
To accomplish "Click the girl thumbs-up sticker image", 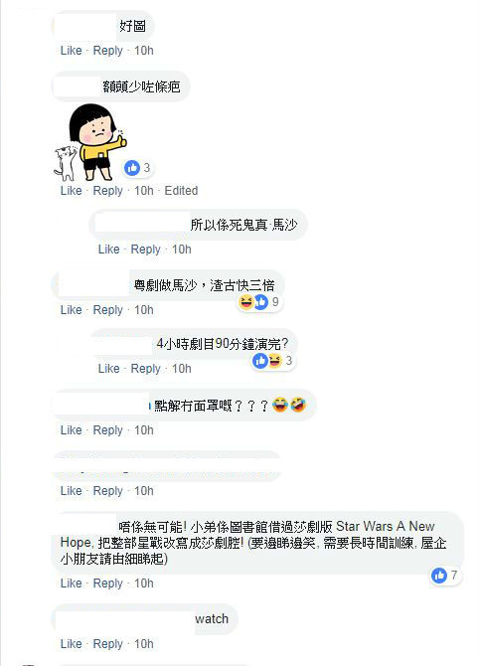I will point(90,143).
